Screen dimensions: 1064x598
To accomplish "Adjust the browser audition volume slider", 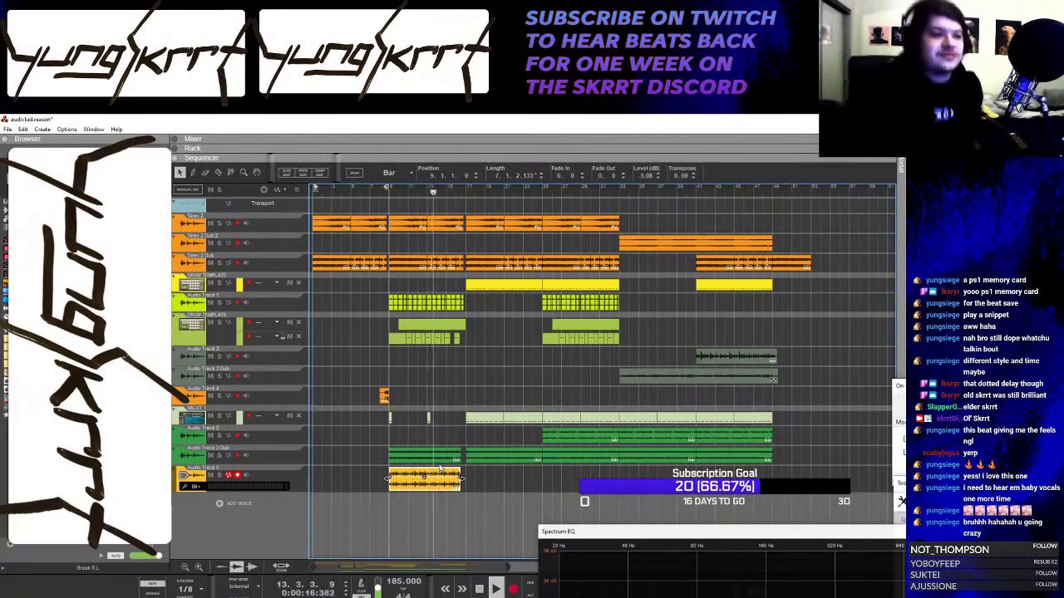I will click(146, 556).
